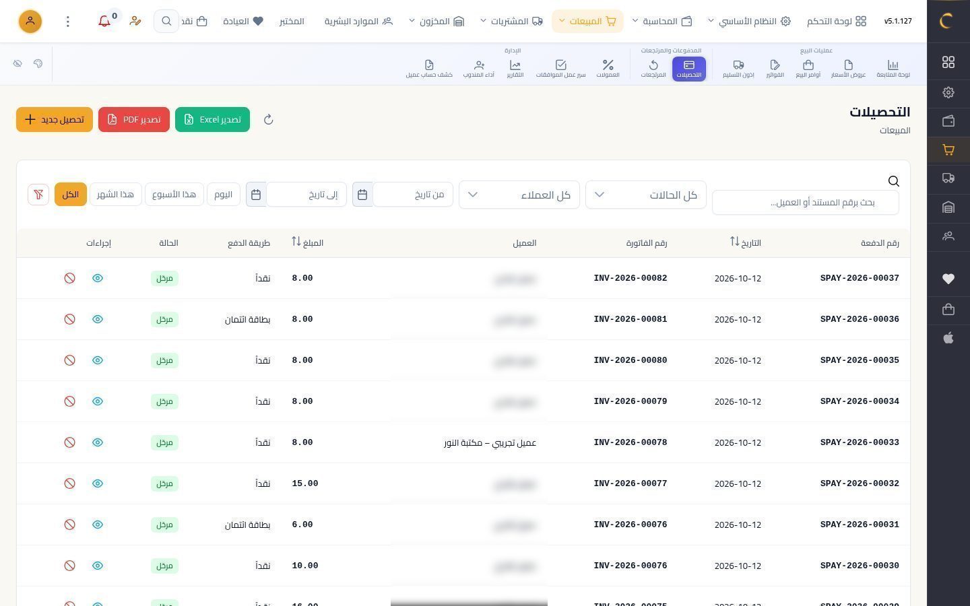
Task: Click the user avatar icon
Action: click(x=30, y=22)
